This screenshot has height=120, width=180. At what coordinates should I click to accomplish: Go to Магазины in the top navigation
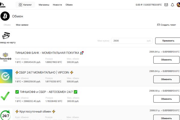click(44, 5)
